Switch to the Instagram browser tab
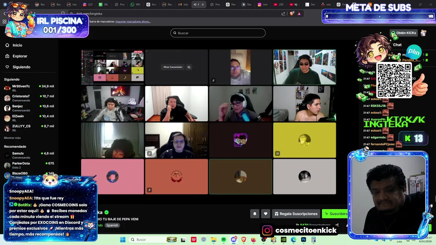436x245 pixels. tap(263, 4)
